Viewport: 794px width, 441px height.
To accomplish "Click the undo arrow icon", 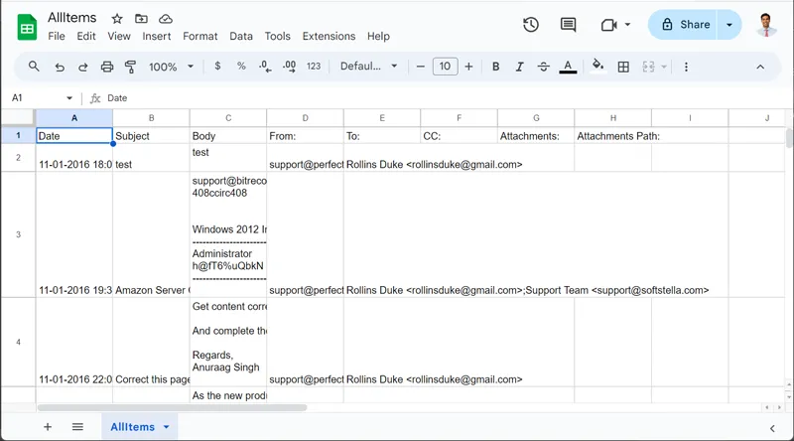I will [x=60, y=67].
